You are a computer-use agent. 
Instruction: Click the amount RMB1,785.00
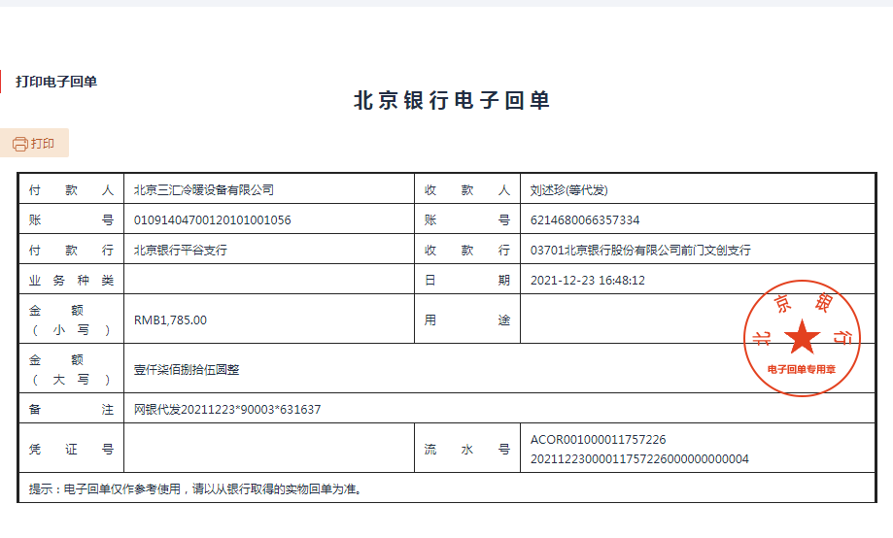[170, 320]
